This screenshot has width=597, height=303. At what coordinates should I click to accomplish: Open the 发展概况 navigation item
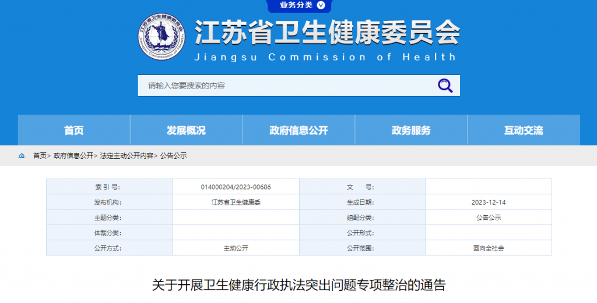point(186,130)
